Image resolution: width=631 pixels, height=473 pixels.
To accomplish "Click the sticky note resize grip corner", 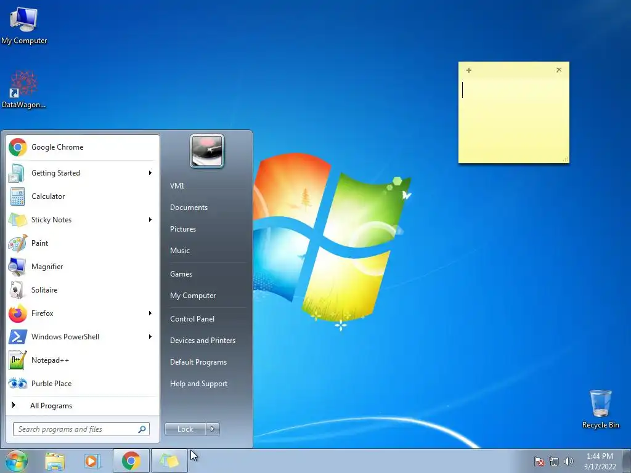I will (x=566, y=160).
